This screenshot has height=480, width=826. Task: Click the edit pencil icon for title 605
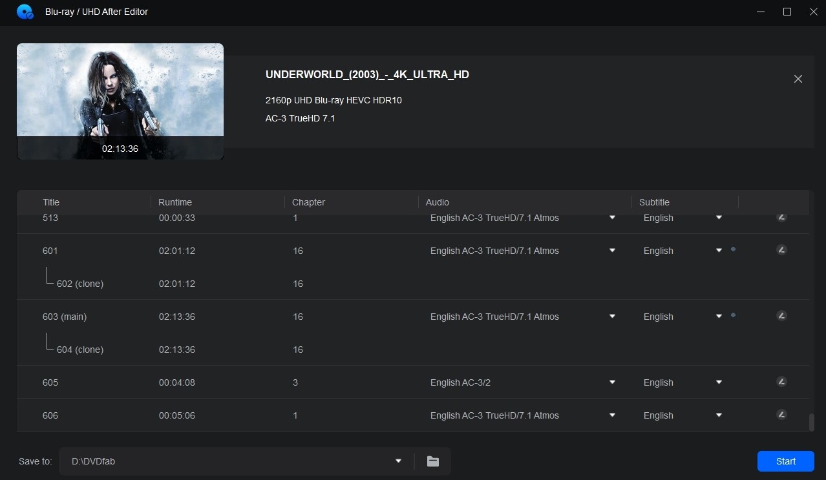point(781,382)
